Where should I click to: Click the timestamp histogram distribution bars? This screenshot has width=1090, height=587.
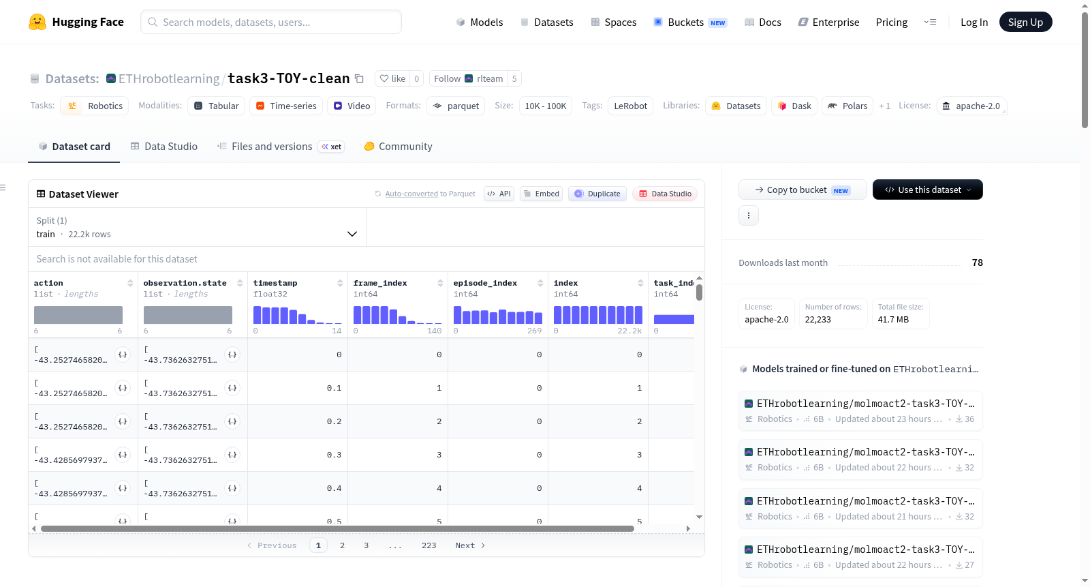[x=298, y=314]
